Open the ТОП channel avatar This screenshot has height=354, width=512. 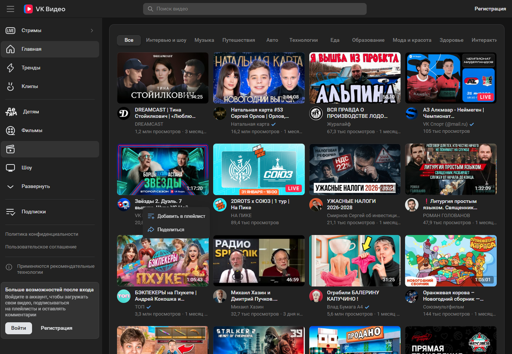click(124, 296)
